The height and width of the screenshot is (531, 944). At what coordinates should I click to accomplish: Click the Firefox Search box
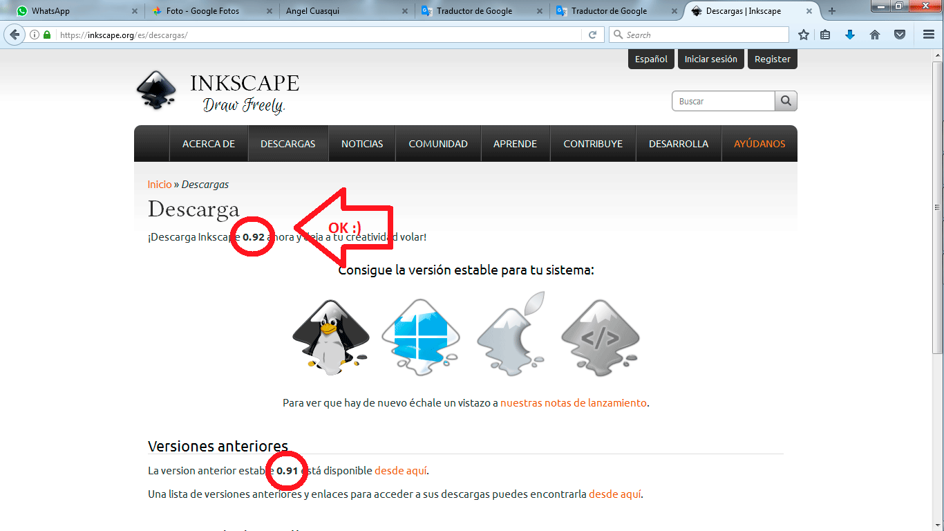(x=699, y=35)
